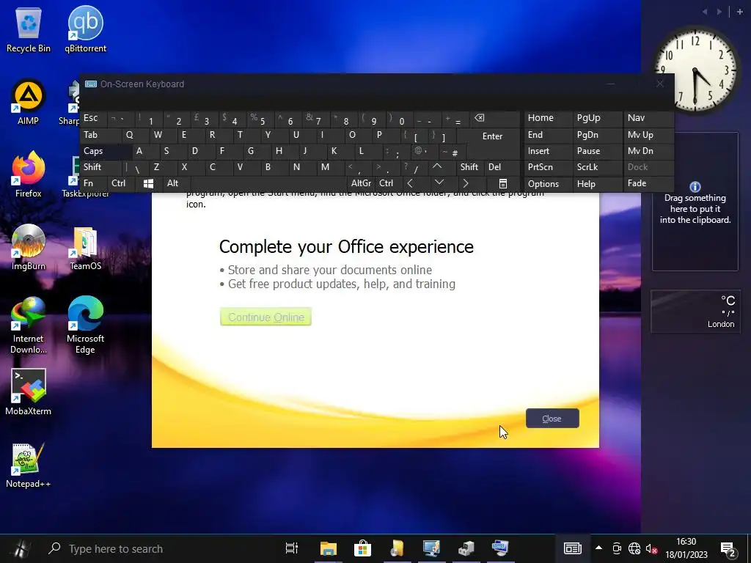The width and height of the screenshot is (751, 563).
Task: Click Help key on On-Screen Keyboard
Action: [597, 184]
